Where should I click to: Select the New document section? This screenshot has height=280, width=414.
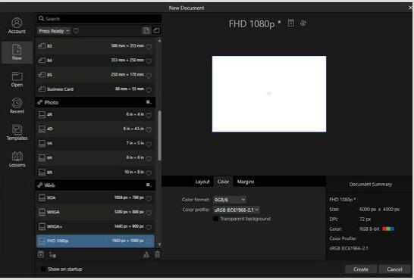point(17,52)
